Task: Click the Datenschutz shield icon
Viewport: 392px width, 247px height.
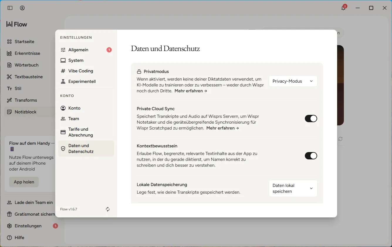Action: 63,149
